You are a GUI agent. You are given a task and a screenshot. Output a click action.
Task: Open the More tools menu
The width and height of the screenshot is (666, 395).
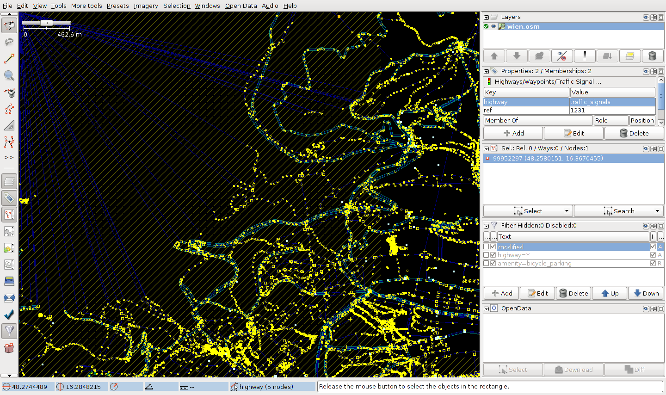coord(86,6)
